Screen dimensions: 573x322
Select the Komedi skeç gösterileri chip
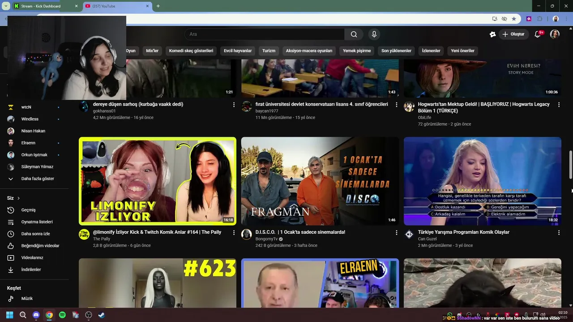(x=191, y=51)
